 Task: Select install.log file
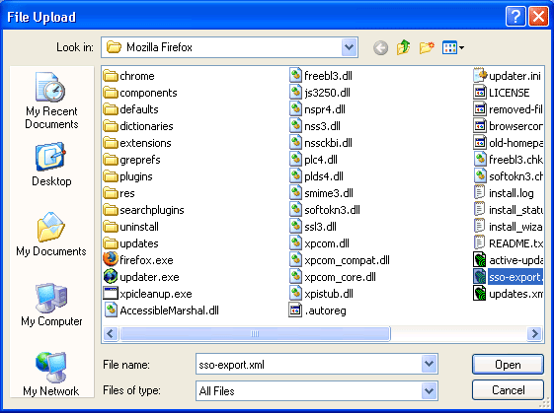click(x=504, y=193)
